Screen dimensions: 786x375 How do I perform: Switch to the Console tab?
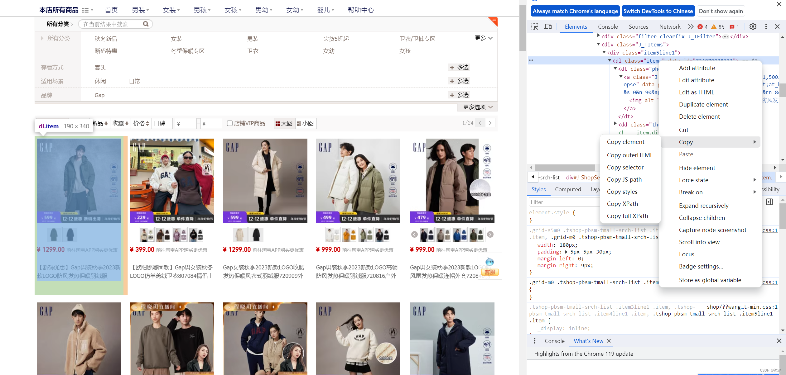(608, 27)
